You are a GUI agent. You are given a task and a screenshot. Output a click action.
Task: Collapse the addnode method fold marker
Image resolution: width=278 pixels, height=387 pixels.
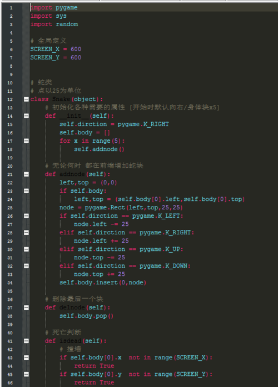tap(26, 174)
